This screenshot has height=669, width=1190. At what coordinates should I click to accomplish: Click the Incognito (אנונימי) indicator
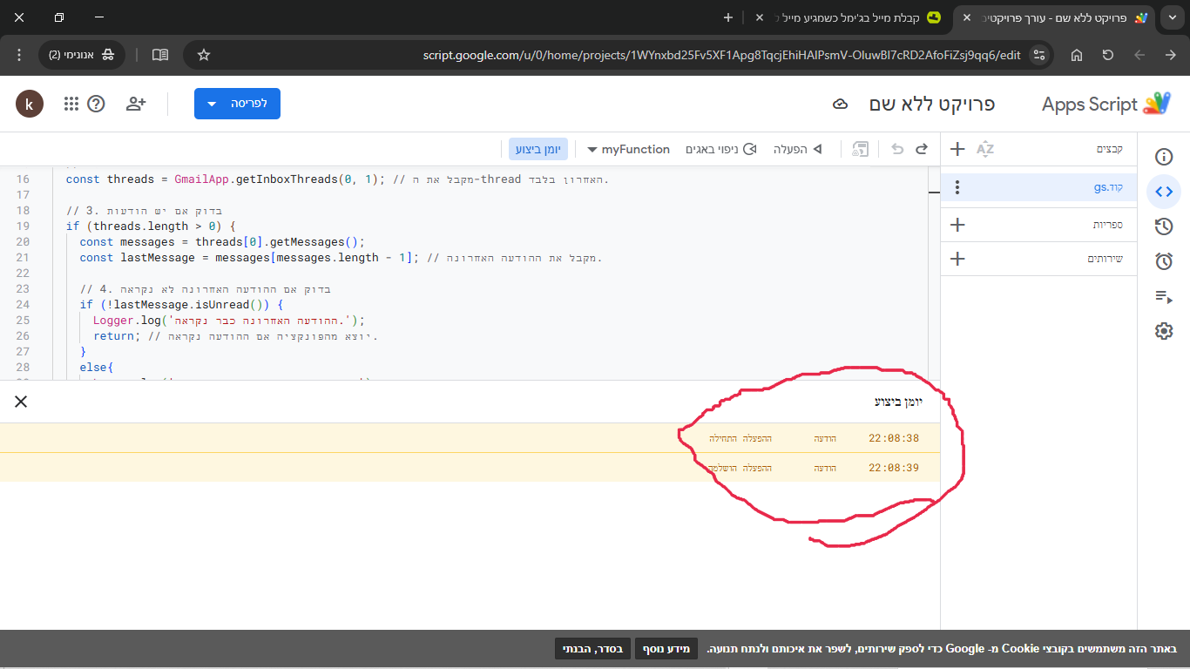(82, 55)
